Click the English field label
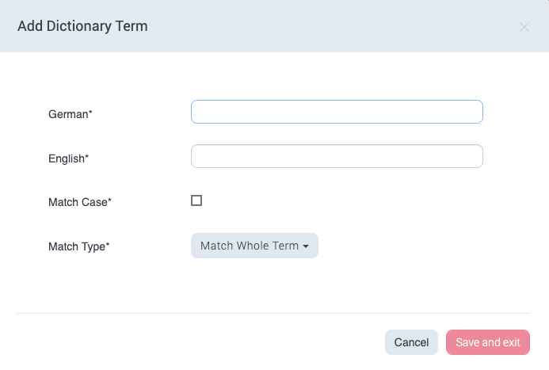The width and height of the screenshot is (549, 370). 66,158
